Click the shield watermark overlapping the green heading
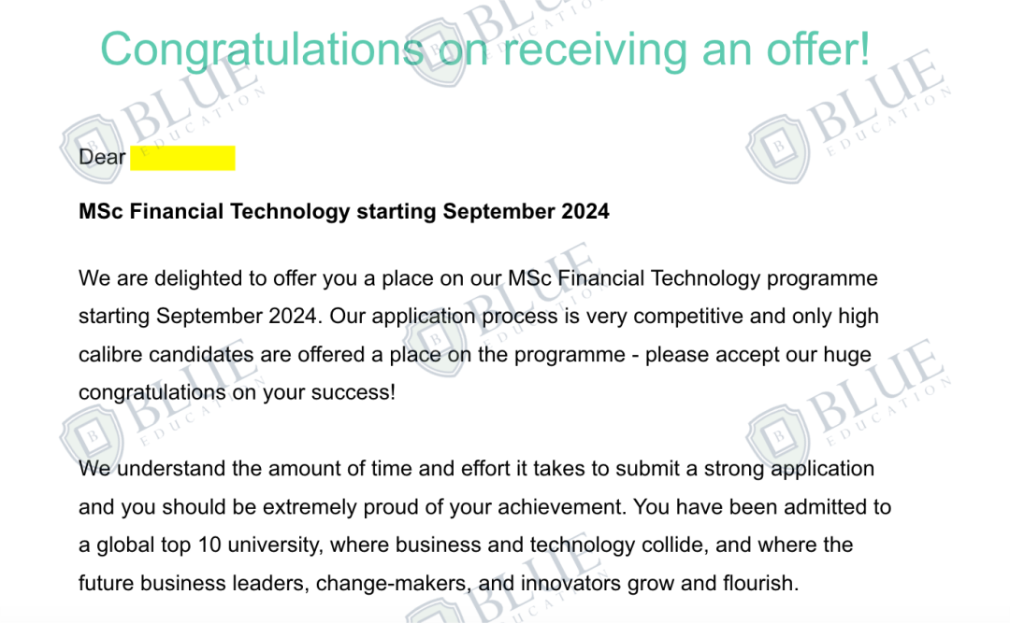Viewport: 1010px width, 623px height. (438, 53)
